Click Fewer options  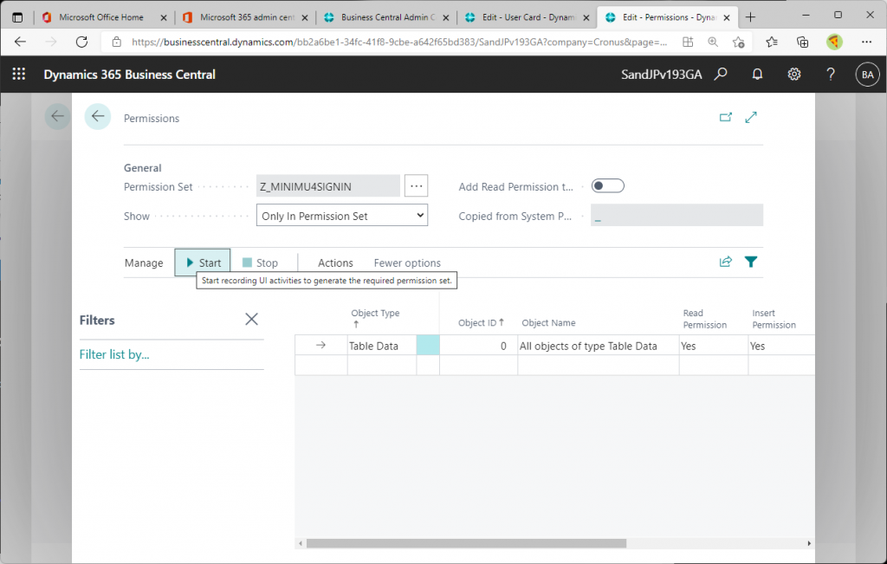[407, 263]
